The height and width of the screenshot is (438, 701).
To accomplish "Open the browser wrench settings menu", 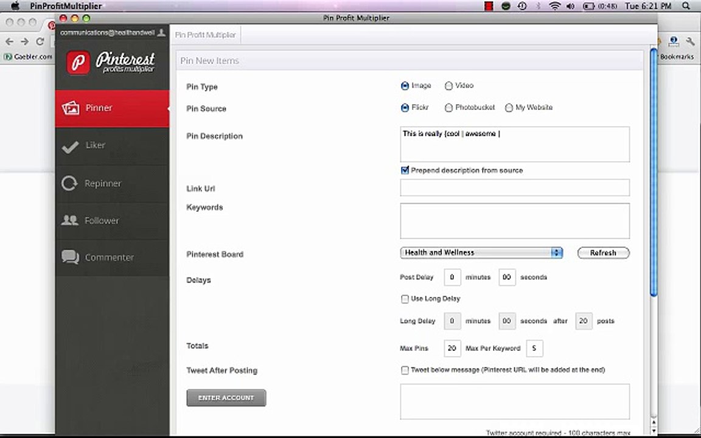I will click(690, 41).
